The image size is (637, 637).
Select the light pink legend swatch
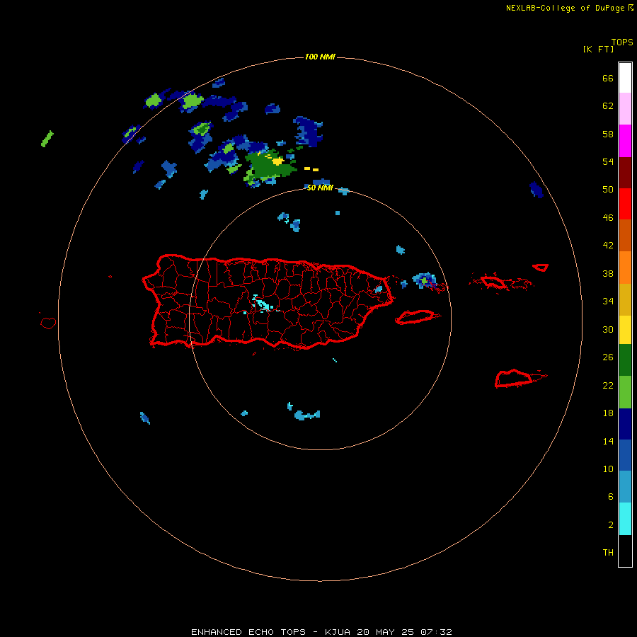(x=625, y=108)
